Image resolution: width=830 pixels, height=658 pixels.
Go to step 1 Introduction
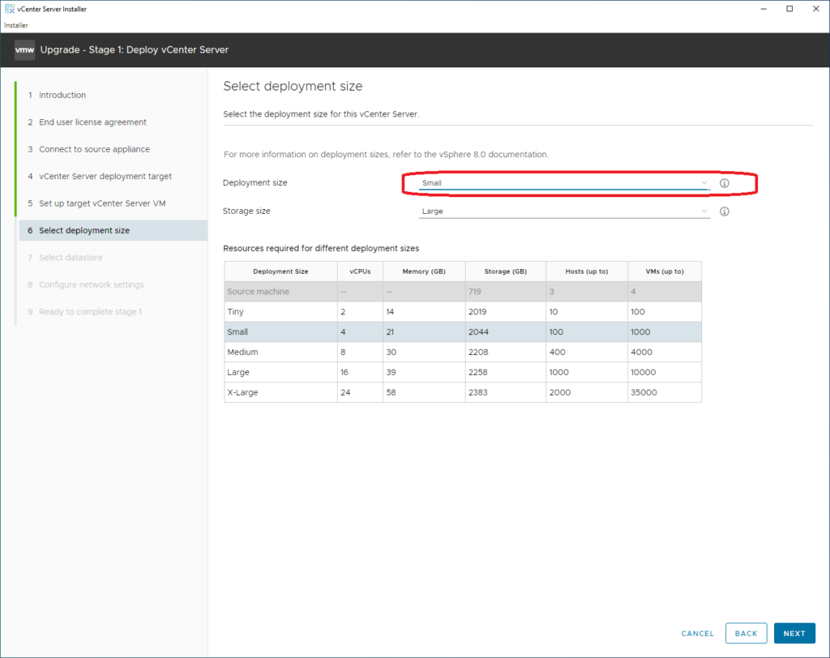(x=62, y=96)
